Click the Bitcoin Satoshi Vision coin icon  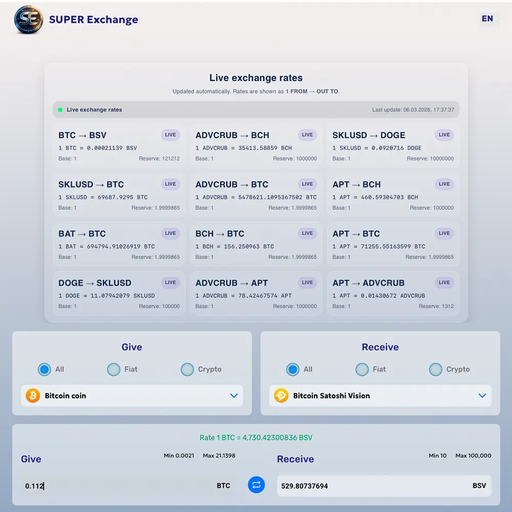click(281, 396)
